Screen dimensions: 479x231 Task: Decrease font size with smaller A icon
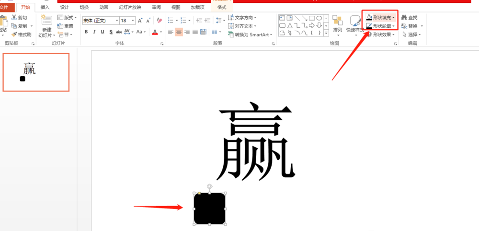[x=148, y=21]
